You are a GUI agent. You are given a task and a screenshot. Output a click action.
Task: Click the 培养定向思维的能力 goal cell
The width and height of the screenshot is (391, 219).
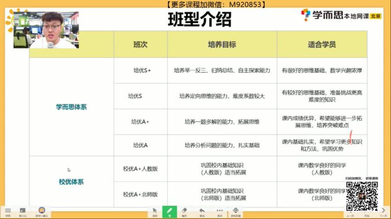point(222,96)
